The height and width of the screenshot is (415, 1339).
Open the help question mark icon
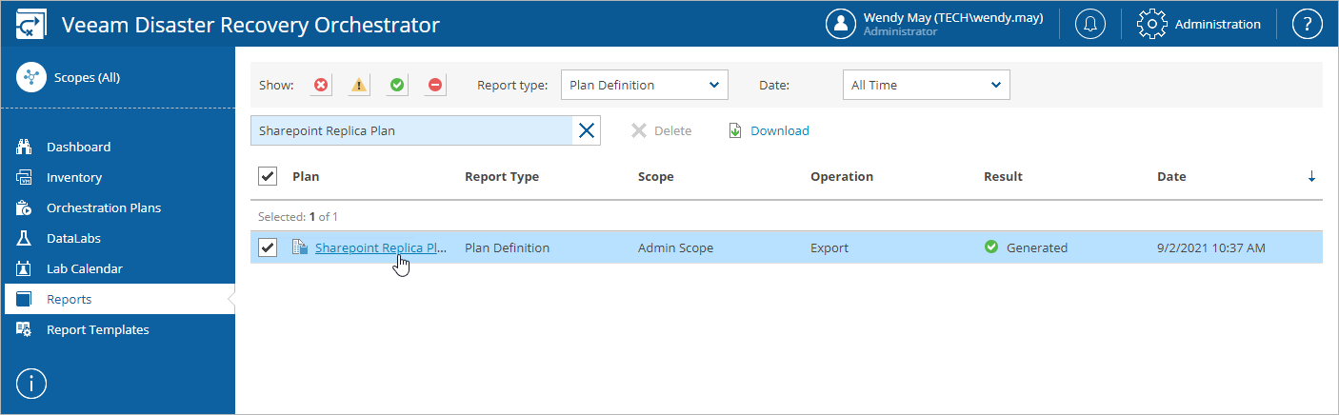[x=1308, y=25]
